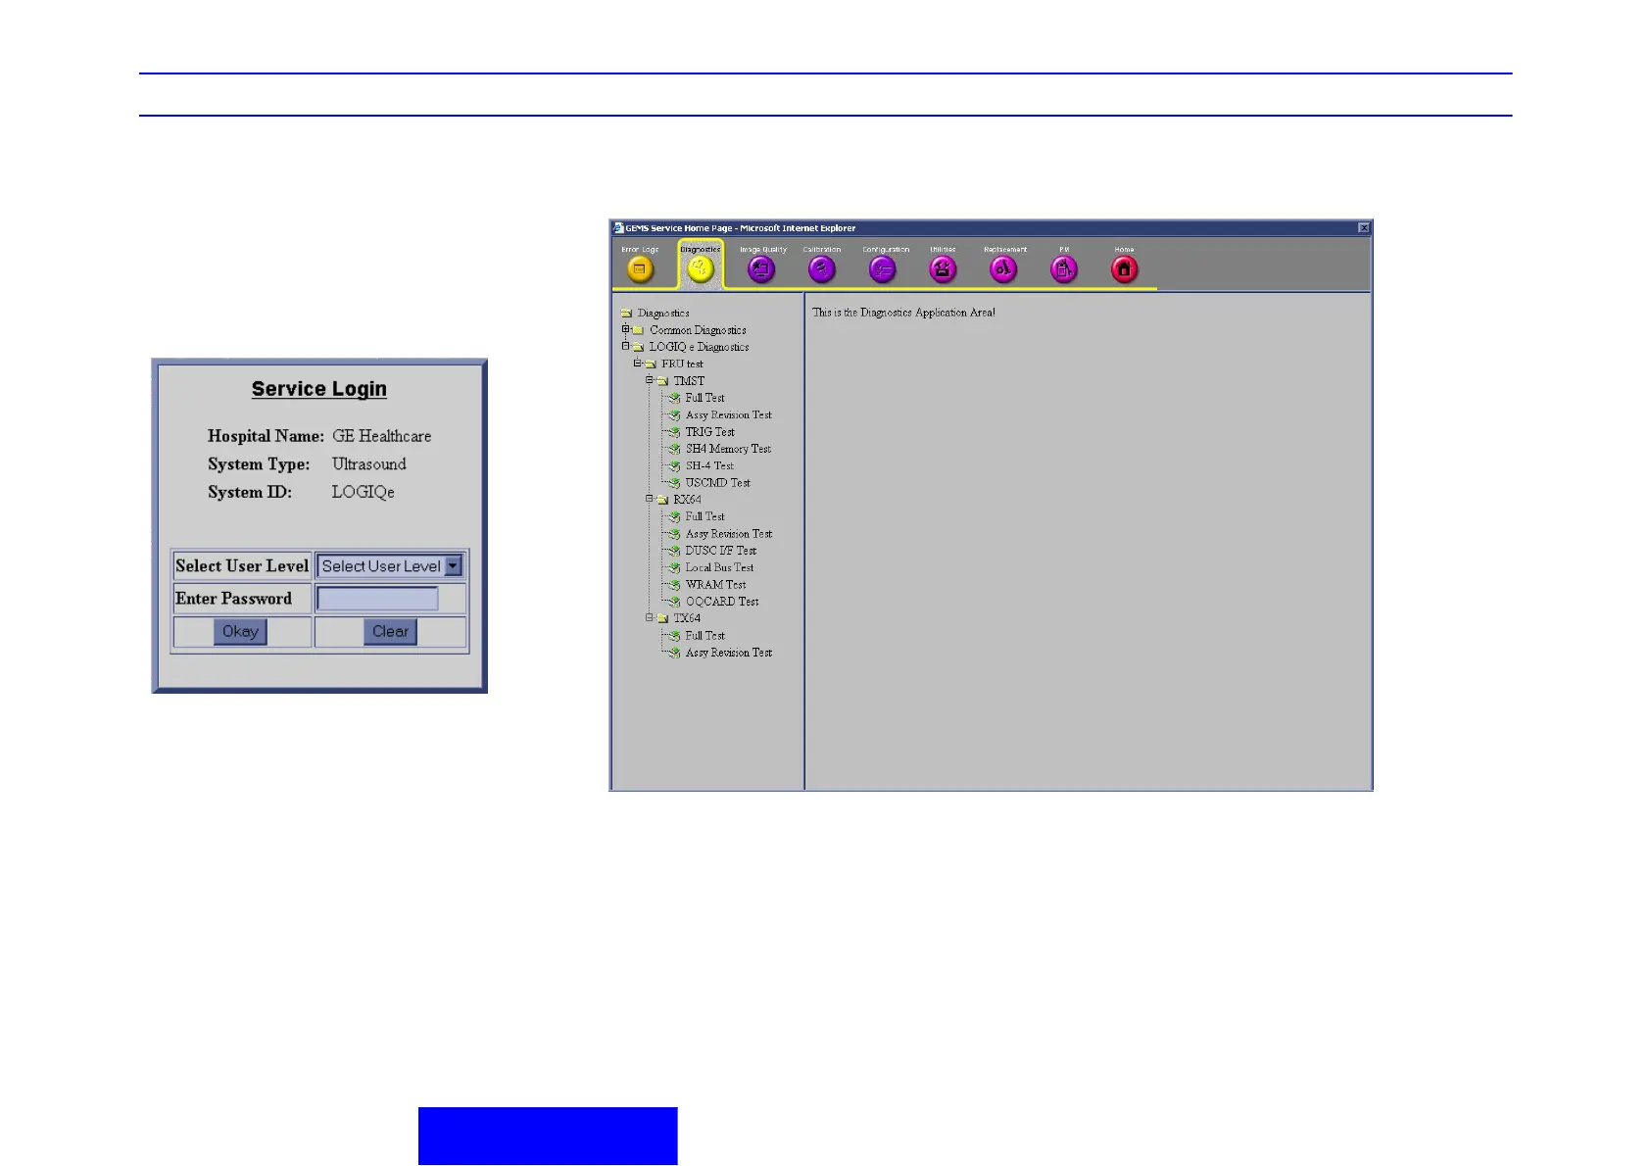Screen dimensions: 1650x1166
Task: Expand the Common Diagnostics tree node
Action: pos(625,329)
